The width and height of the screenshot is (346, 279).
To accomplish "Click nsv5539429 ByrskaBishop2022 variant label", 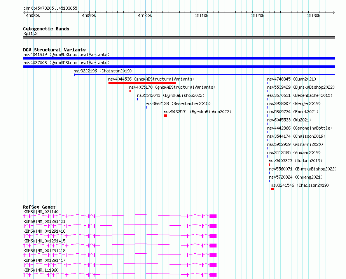I will [x=301, y=87].
